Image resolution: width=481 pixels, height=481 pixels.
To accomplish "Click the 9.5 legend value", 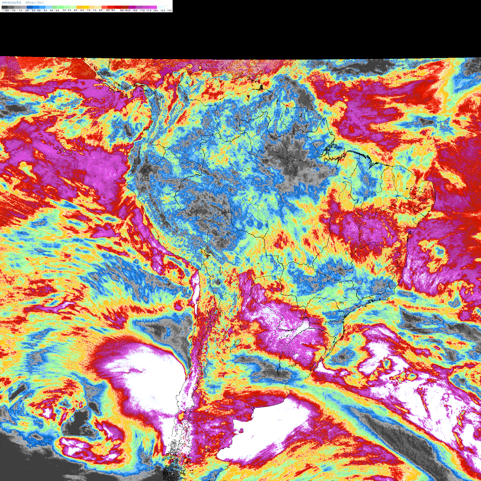I will 122,10.
